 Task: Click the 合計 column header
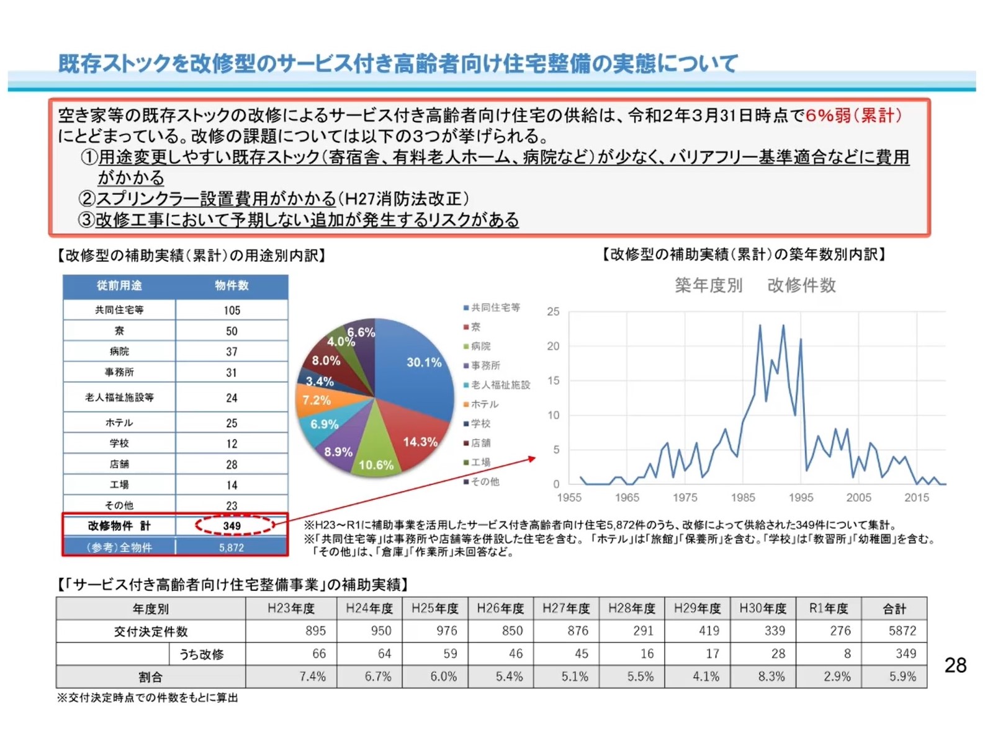(894, 608)
